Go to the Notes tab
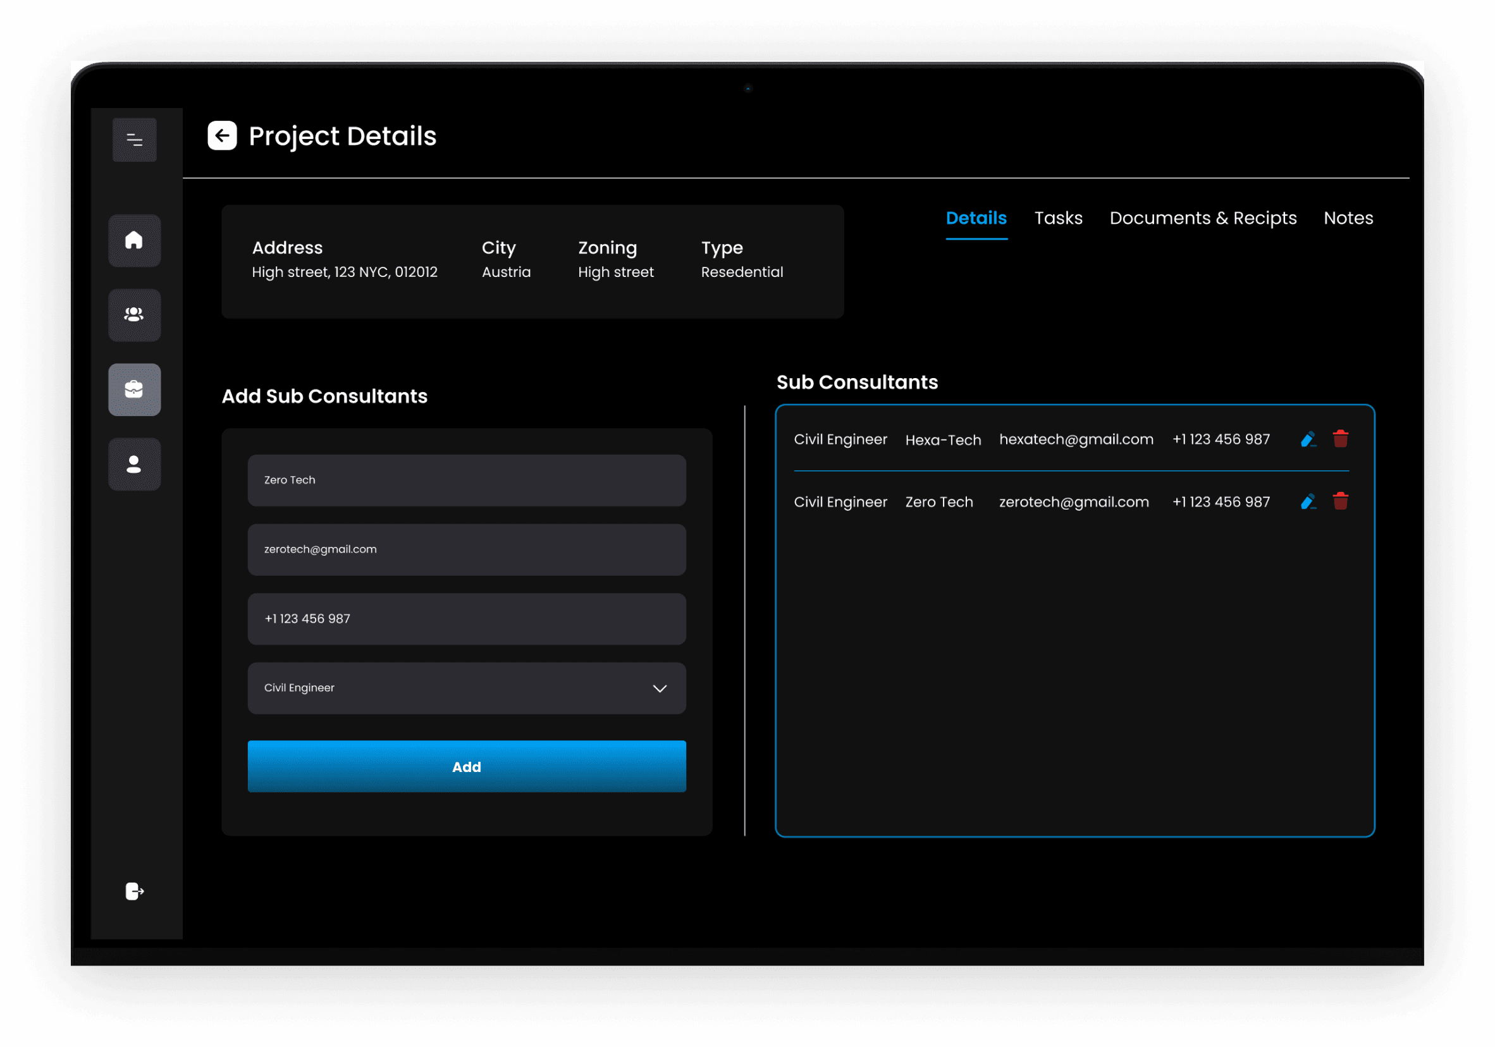Viewport: 1495px width, 1047px height. click(1348, 218)
